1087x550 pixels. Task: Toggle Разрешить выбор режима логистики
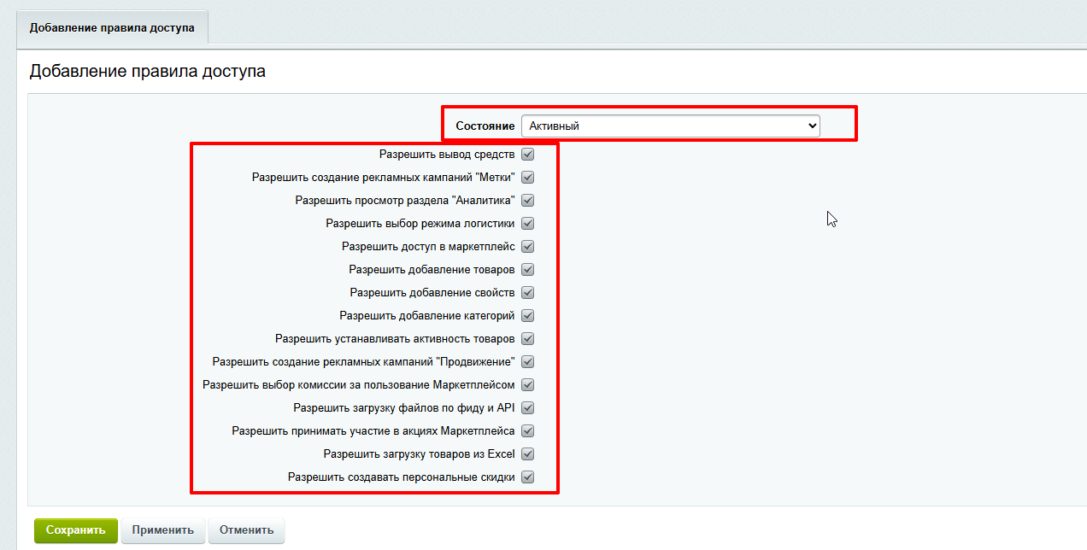click(527, 224)
